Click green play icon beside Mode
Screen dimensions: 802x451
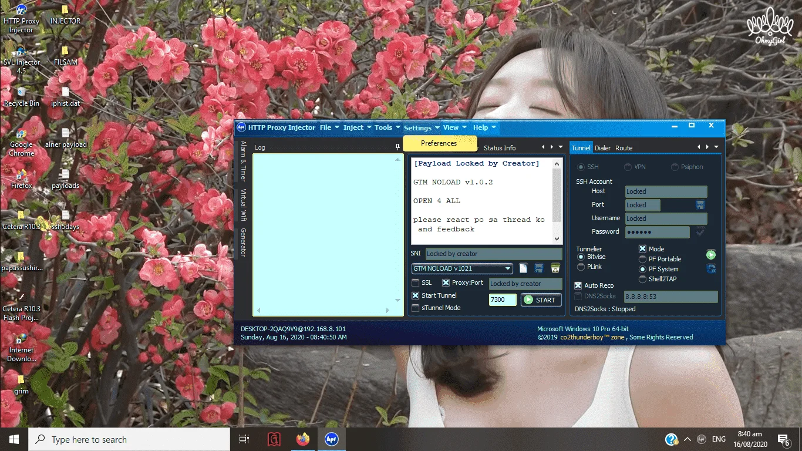[x=711, y=255]
